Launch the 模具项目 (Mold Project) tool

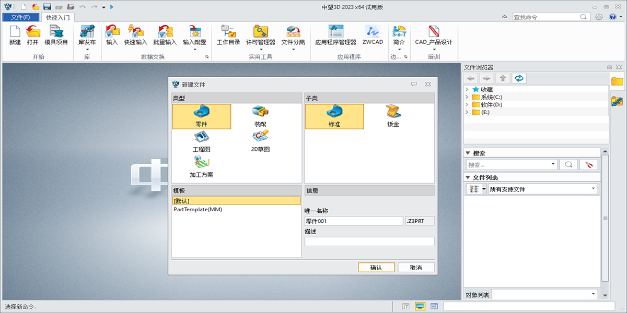56,37
